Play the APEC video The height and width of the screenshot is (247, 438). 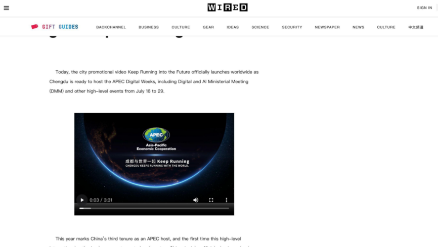[82, 200]
